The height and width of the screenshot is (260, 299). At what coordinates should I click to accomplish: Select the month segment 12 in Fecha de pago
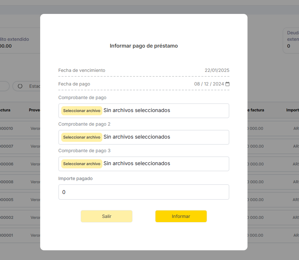point(207,84)
